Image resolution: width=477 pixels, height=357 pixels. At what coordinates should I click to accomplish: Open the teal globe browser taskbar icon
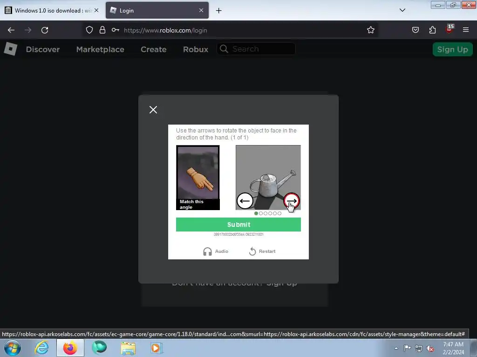[x=99, y=348]
